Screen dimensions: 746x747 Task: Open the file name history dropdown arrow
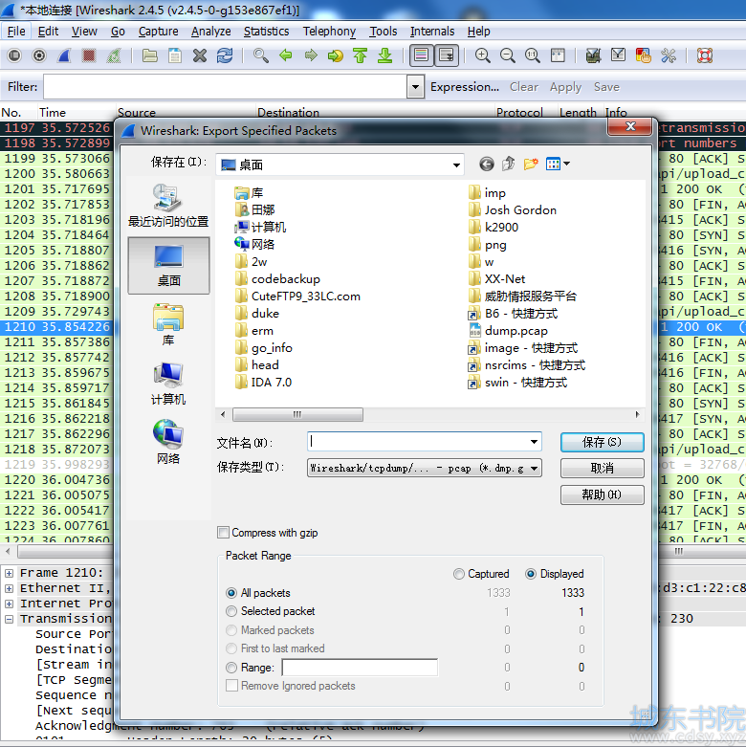tap(534, 442)
